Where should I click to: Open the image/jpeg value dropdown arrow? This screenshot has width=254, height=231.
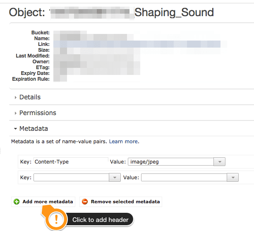[x=220, y=162]
